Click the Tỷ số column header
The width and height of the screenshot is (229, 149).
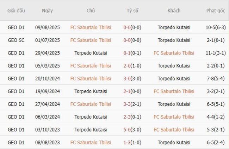(x=132, y=11)
